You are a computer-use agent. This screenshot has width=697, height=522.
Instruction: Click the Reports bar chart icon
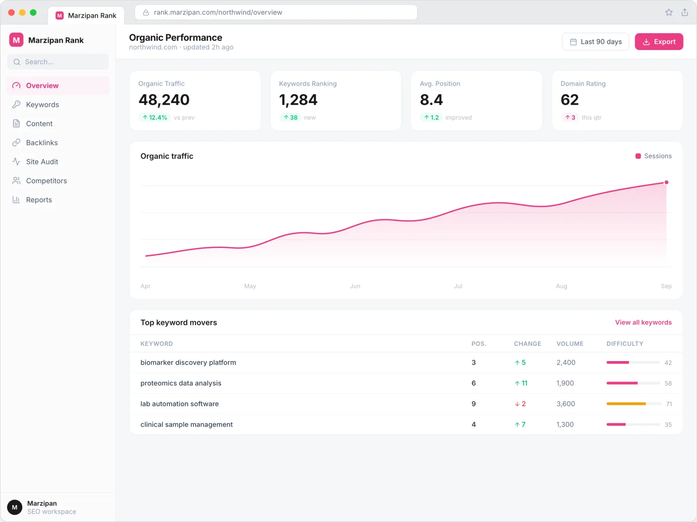pyautogui.click(x=17, y=200)
